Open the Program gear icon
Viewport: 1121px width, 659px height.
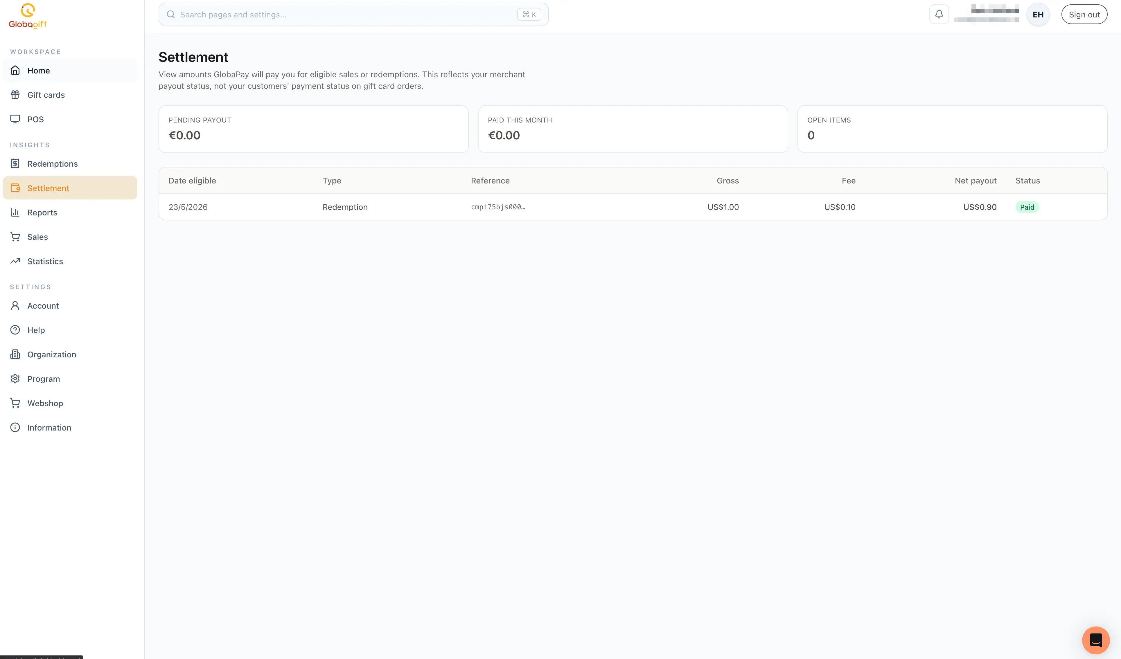[x=15, y=379]
